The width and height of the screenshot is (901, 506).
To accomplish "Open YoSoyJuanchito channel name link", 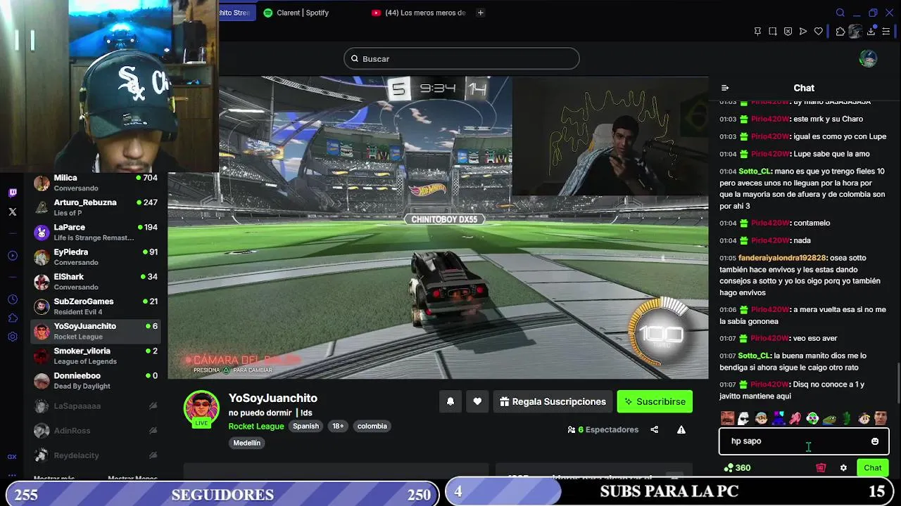I will coord(273,398).
